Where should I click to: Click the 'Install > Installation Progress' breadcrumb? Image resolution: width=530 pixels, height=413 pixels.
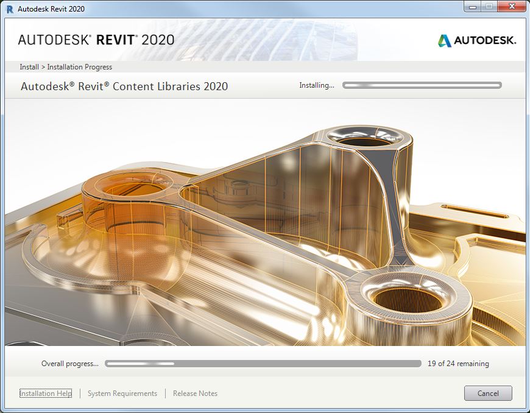click(x=66, y=67)
